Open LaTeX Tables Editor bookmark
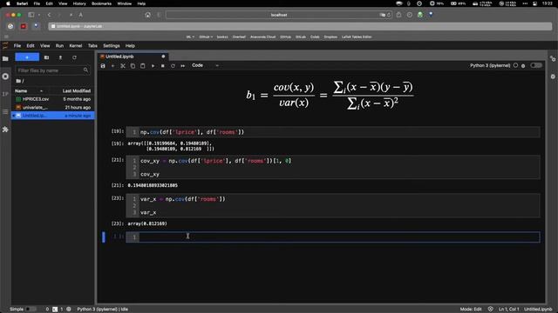The image size is (558, 313). [x=357, y=37]
